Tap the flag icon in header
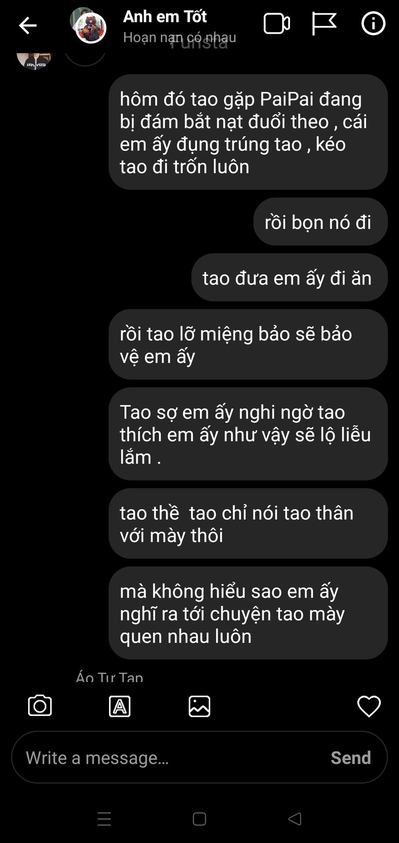 [324, 24]
